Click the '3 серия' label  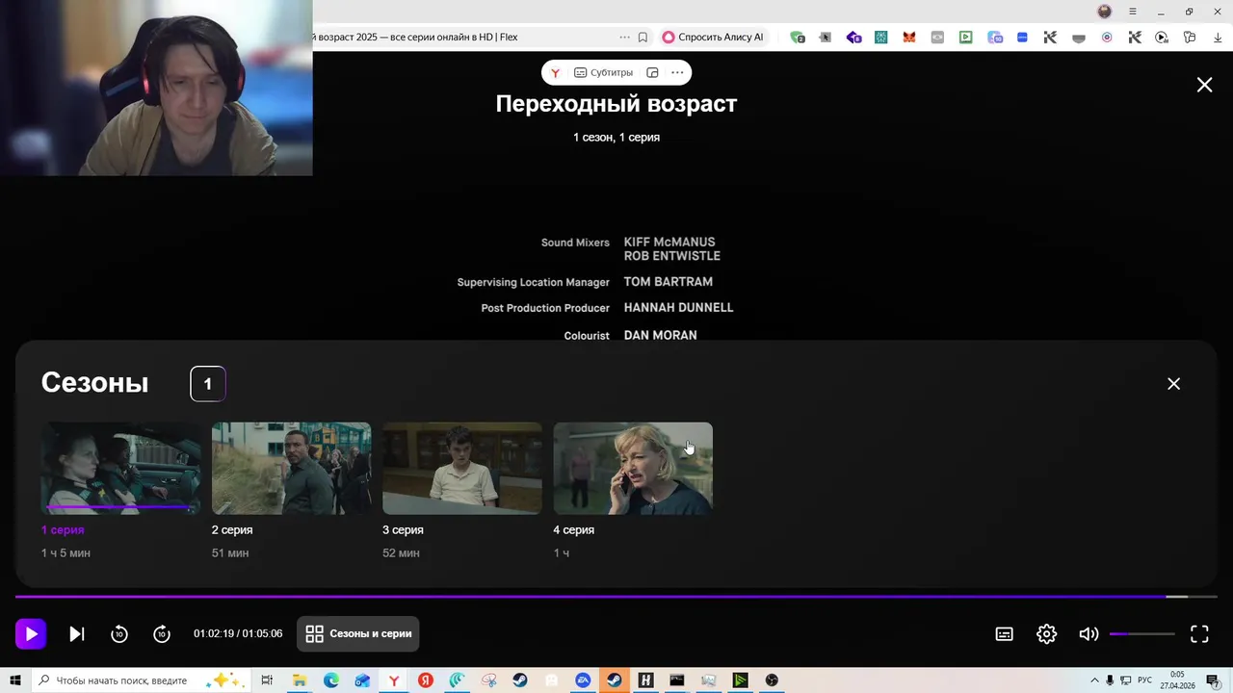403,529
